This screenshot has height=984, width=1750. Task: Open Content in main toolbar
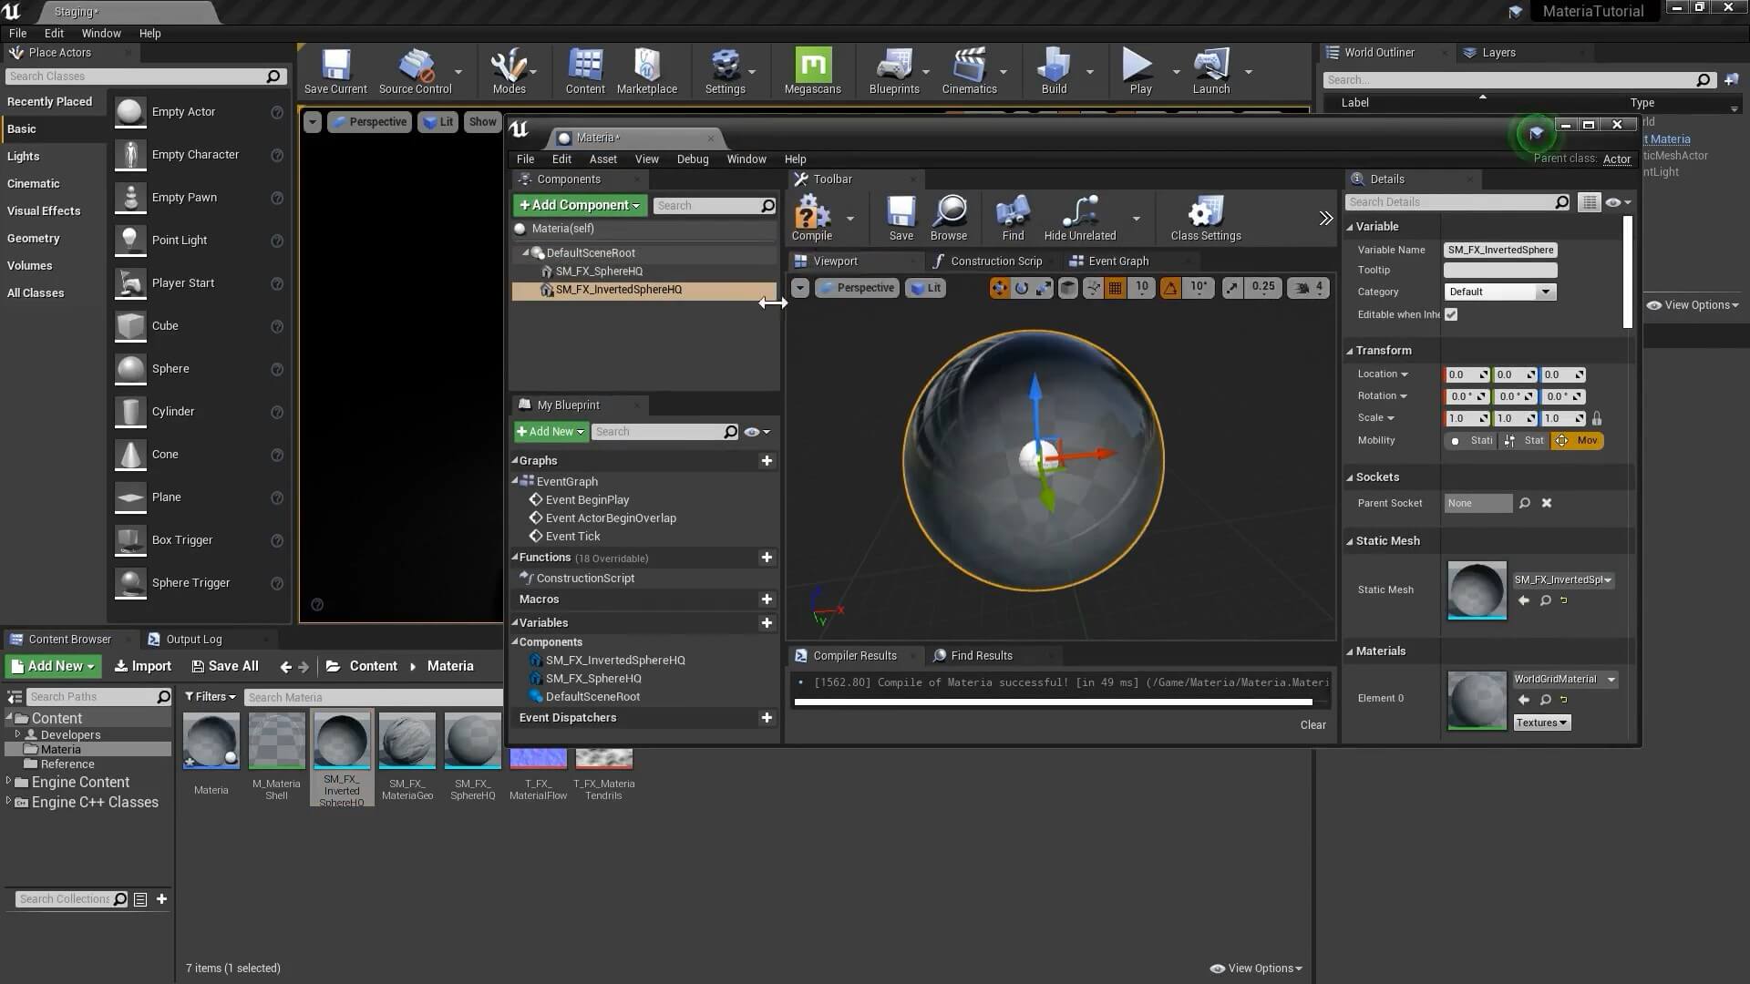pyautogui.click(x=584, y=71)
